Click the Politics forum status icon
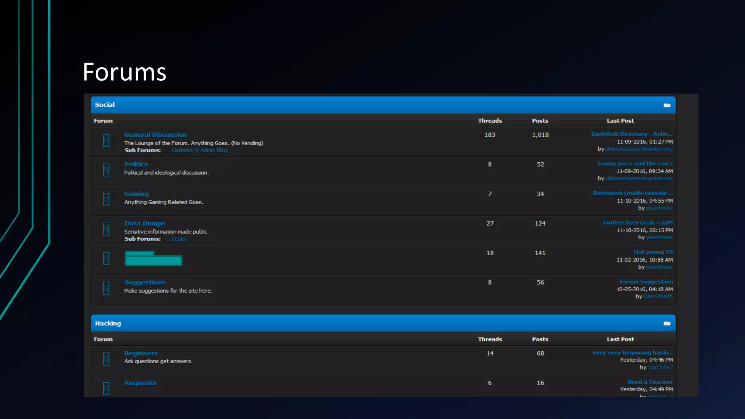This screenshot has height=419, width=745. 106,170
